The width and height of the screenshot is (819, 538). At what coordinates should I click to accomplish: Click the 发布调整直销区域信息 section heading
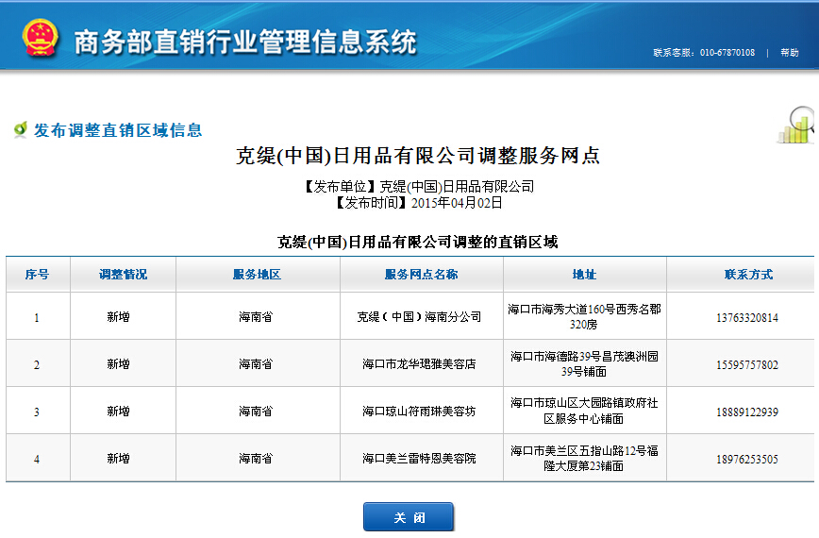(118, 130)
